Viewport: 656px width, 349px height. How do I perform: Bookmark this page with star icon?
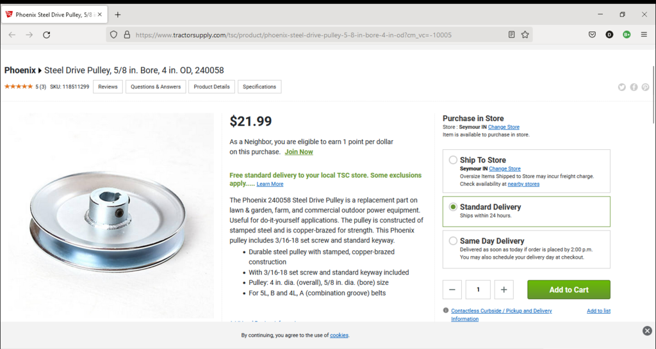pos(525,35)
